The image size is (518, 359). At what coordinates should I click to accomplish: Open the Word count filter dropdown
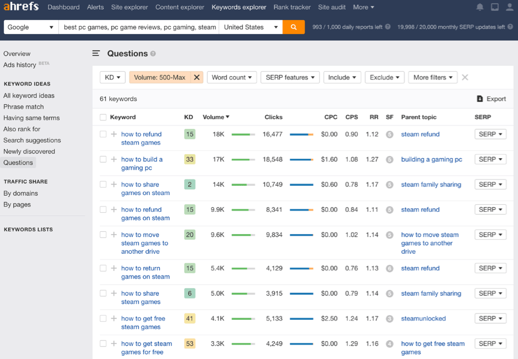pos(231,77)
